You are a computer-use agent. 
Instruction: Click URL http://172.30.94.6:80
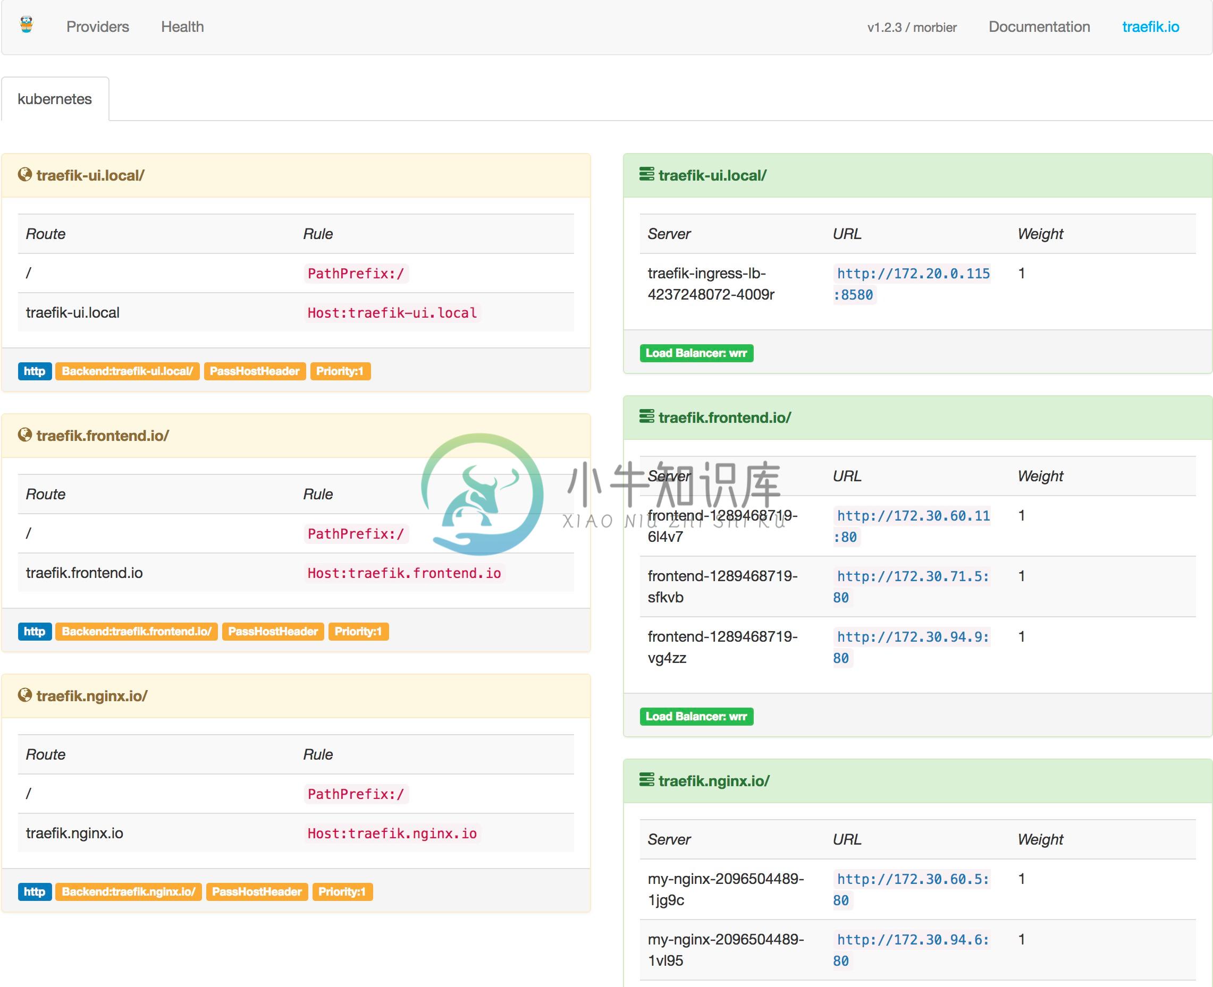point(912,950)
